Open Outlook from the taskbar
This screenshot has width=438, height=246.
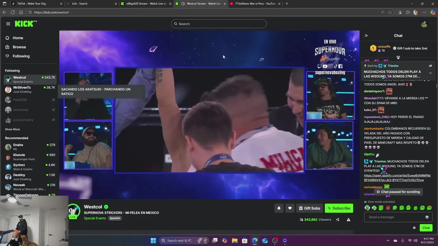(265, 241)
